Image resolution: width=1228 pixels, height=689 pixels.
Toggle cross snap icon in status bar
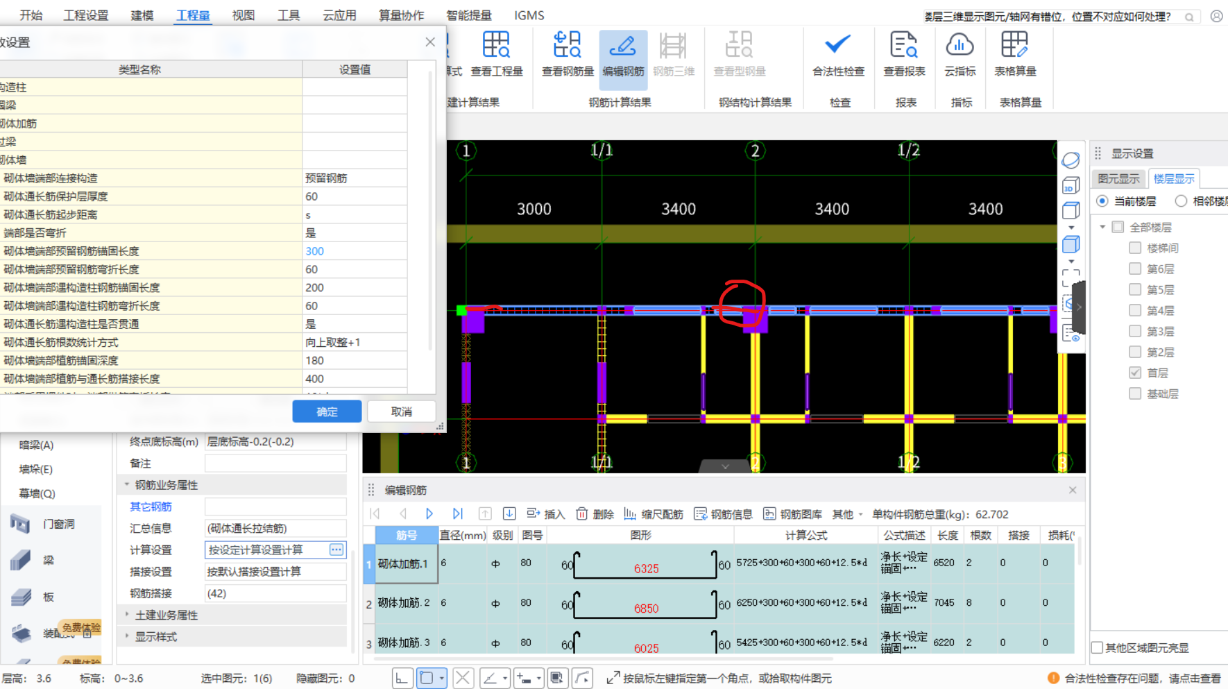(463, 678)
